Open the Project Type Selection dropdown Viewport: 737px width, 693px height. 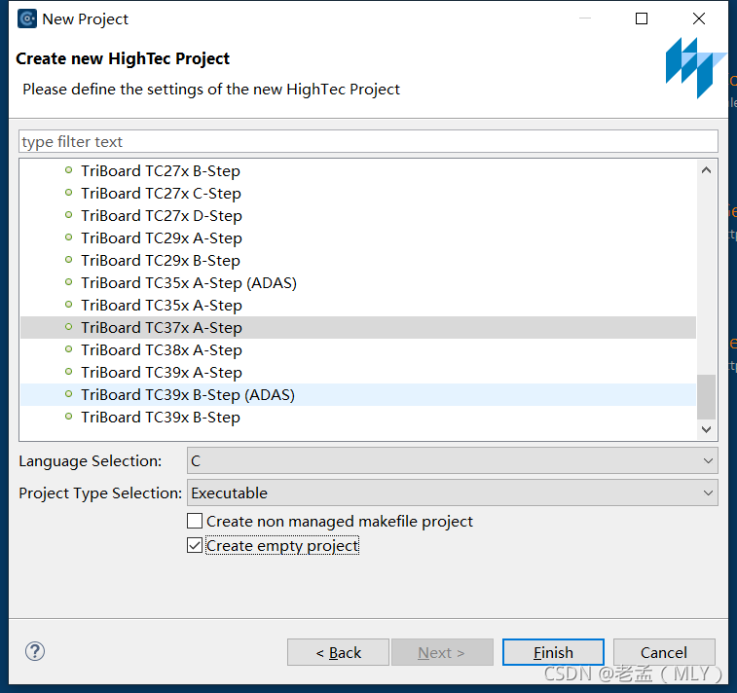pos(452,492)
